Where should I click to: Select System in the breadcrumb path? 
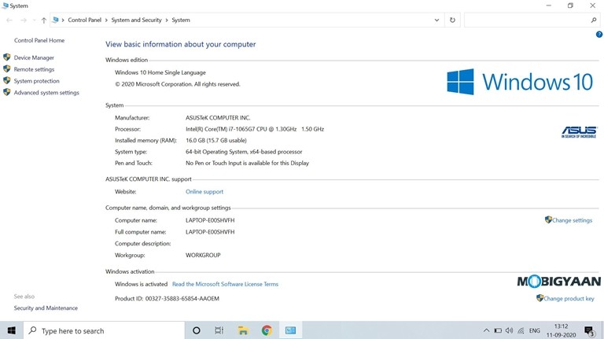pos(181,20)
